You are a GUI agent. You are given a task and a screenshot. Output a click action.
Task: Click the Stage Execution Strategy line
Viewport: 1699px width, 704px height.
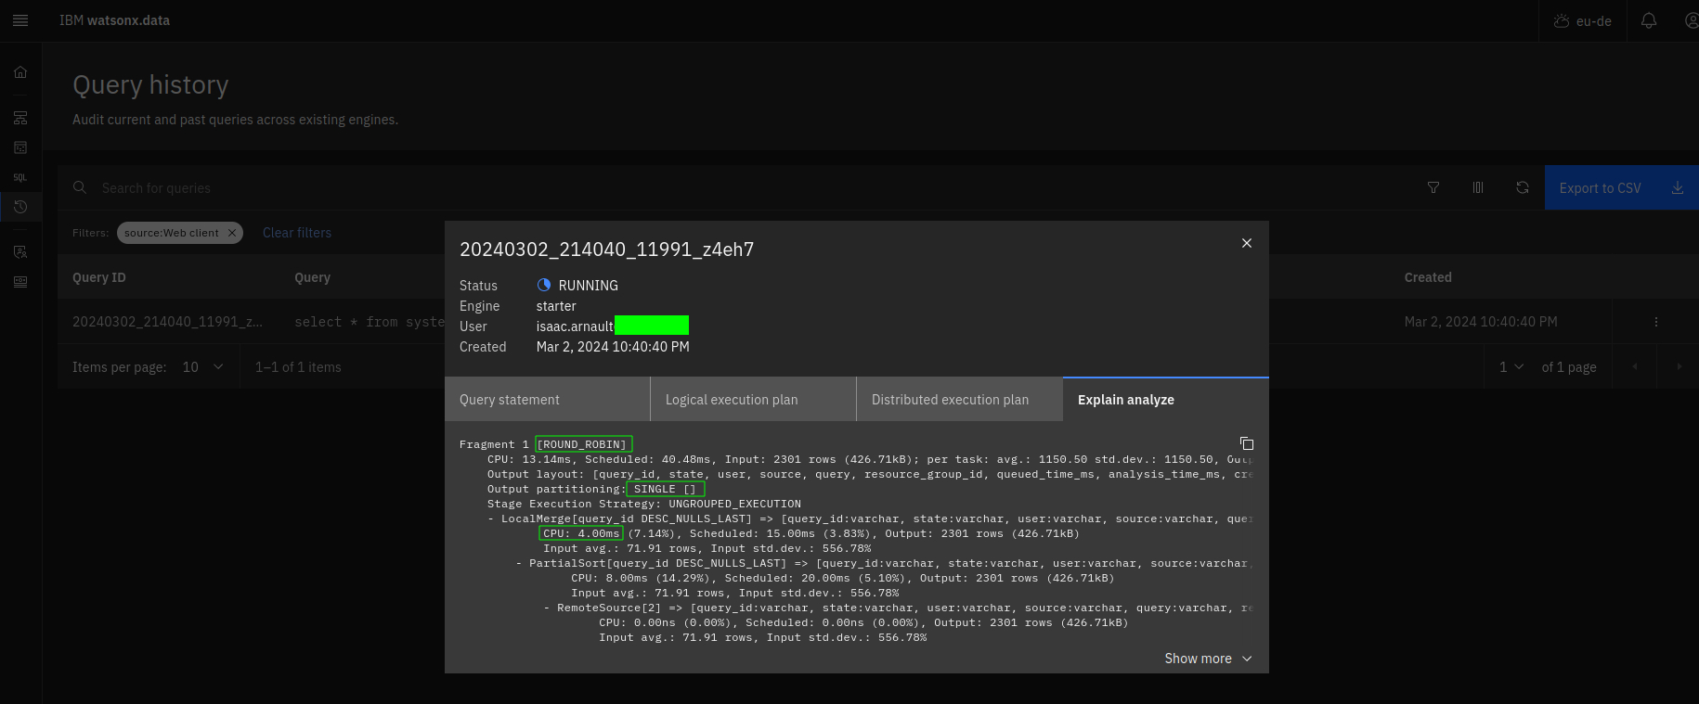(x=643, y=504)
